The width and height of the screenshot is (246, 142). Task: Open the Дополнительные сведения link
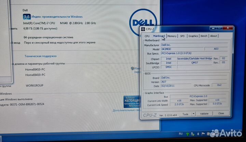pyautogui.click(x=126, y=110)
